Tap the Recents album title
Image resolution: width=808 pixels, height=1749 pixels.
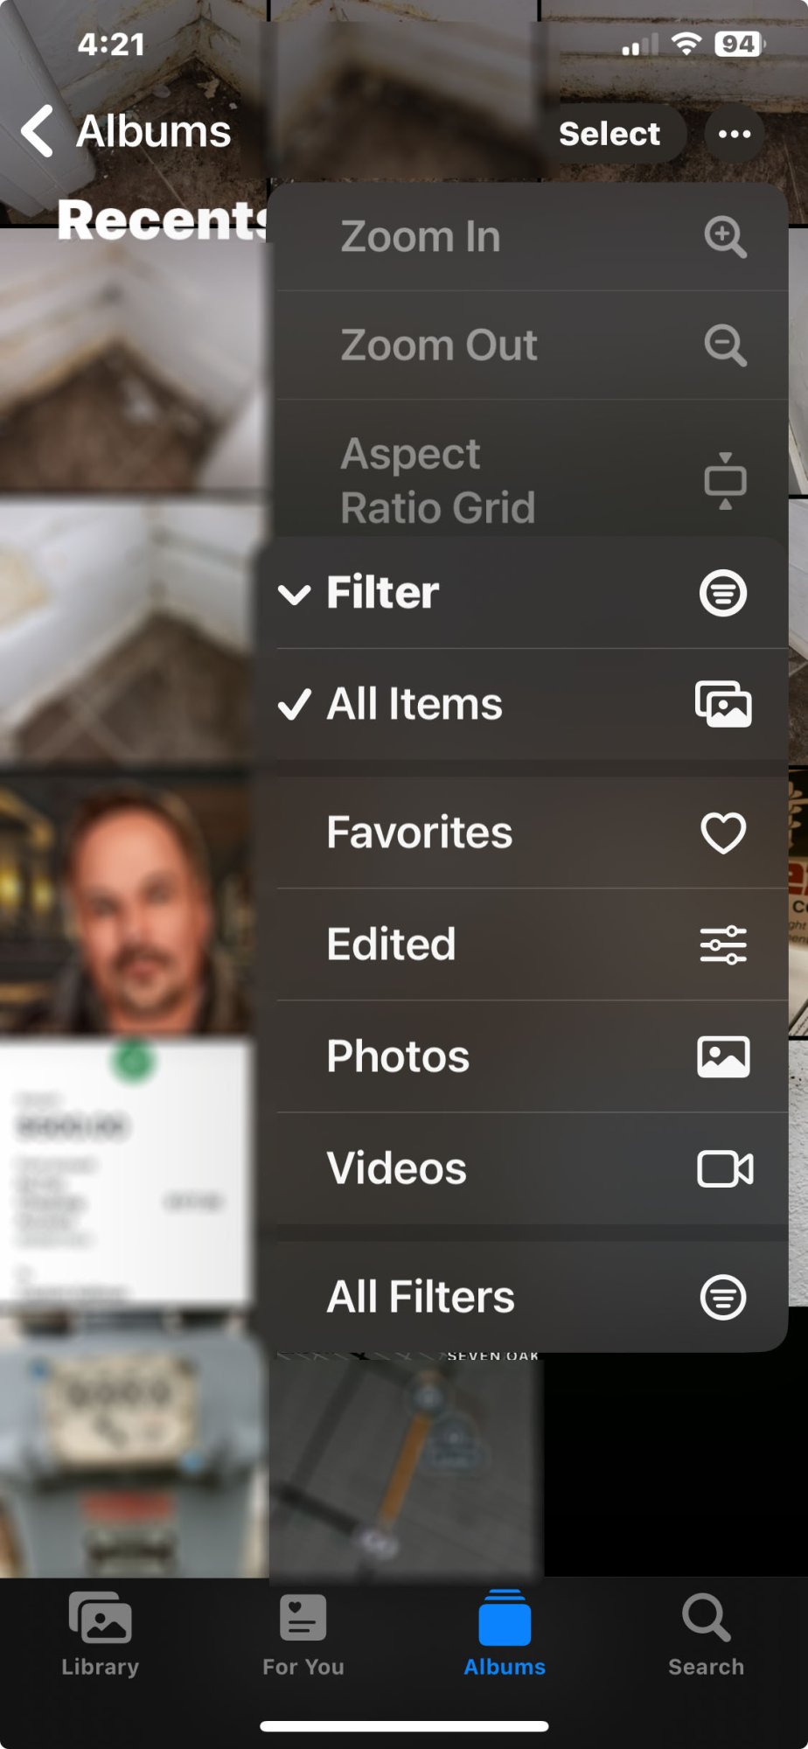[163, 219]
